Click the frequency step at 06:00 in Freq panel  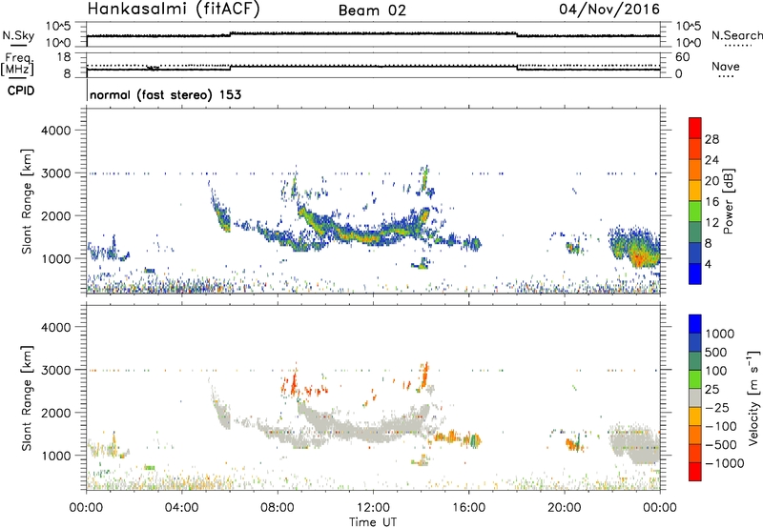pyautogui.click(x=230, y=68)
